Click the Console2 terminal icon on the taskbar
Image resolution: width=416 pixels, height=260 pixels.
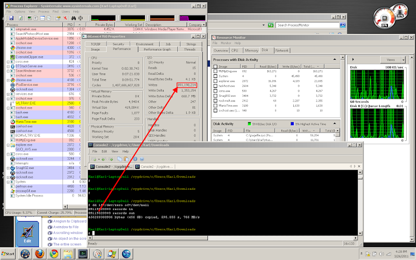coord(83,254)
